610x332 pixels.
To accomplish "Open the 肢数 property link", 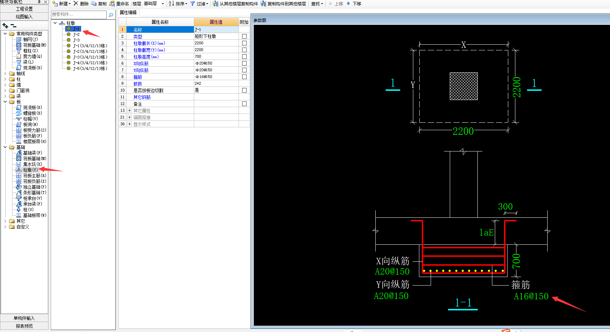I will coord(138,84).
